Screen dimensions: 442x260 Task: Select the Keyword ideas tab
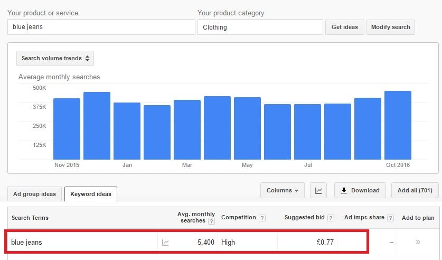click(91, 194)
